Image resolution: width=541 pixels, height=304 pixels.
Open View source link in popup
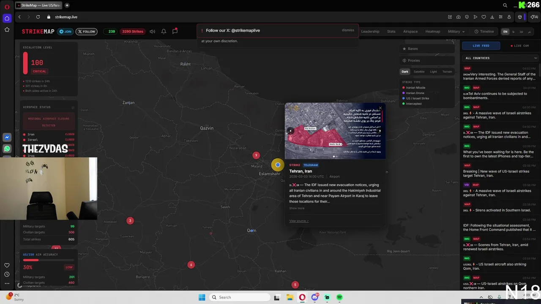tap(299, 221)
